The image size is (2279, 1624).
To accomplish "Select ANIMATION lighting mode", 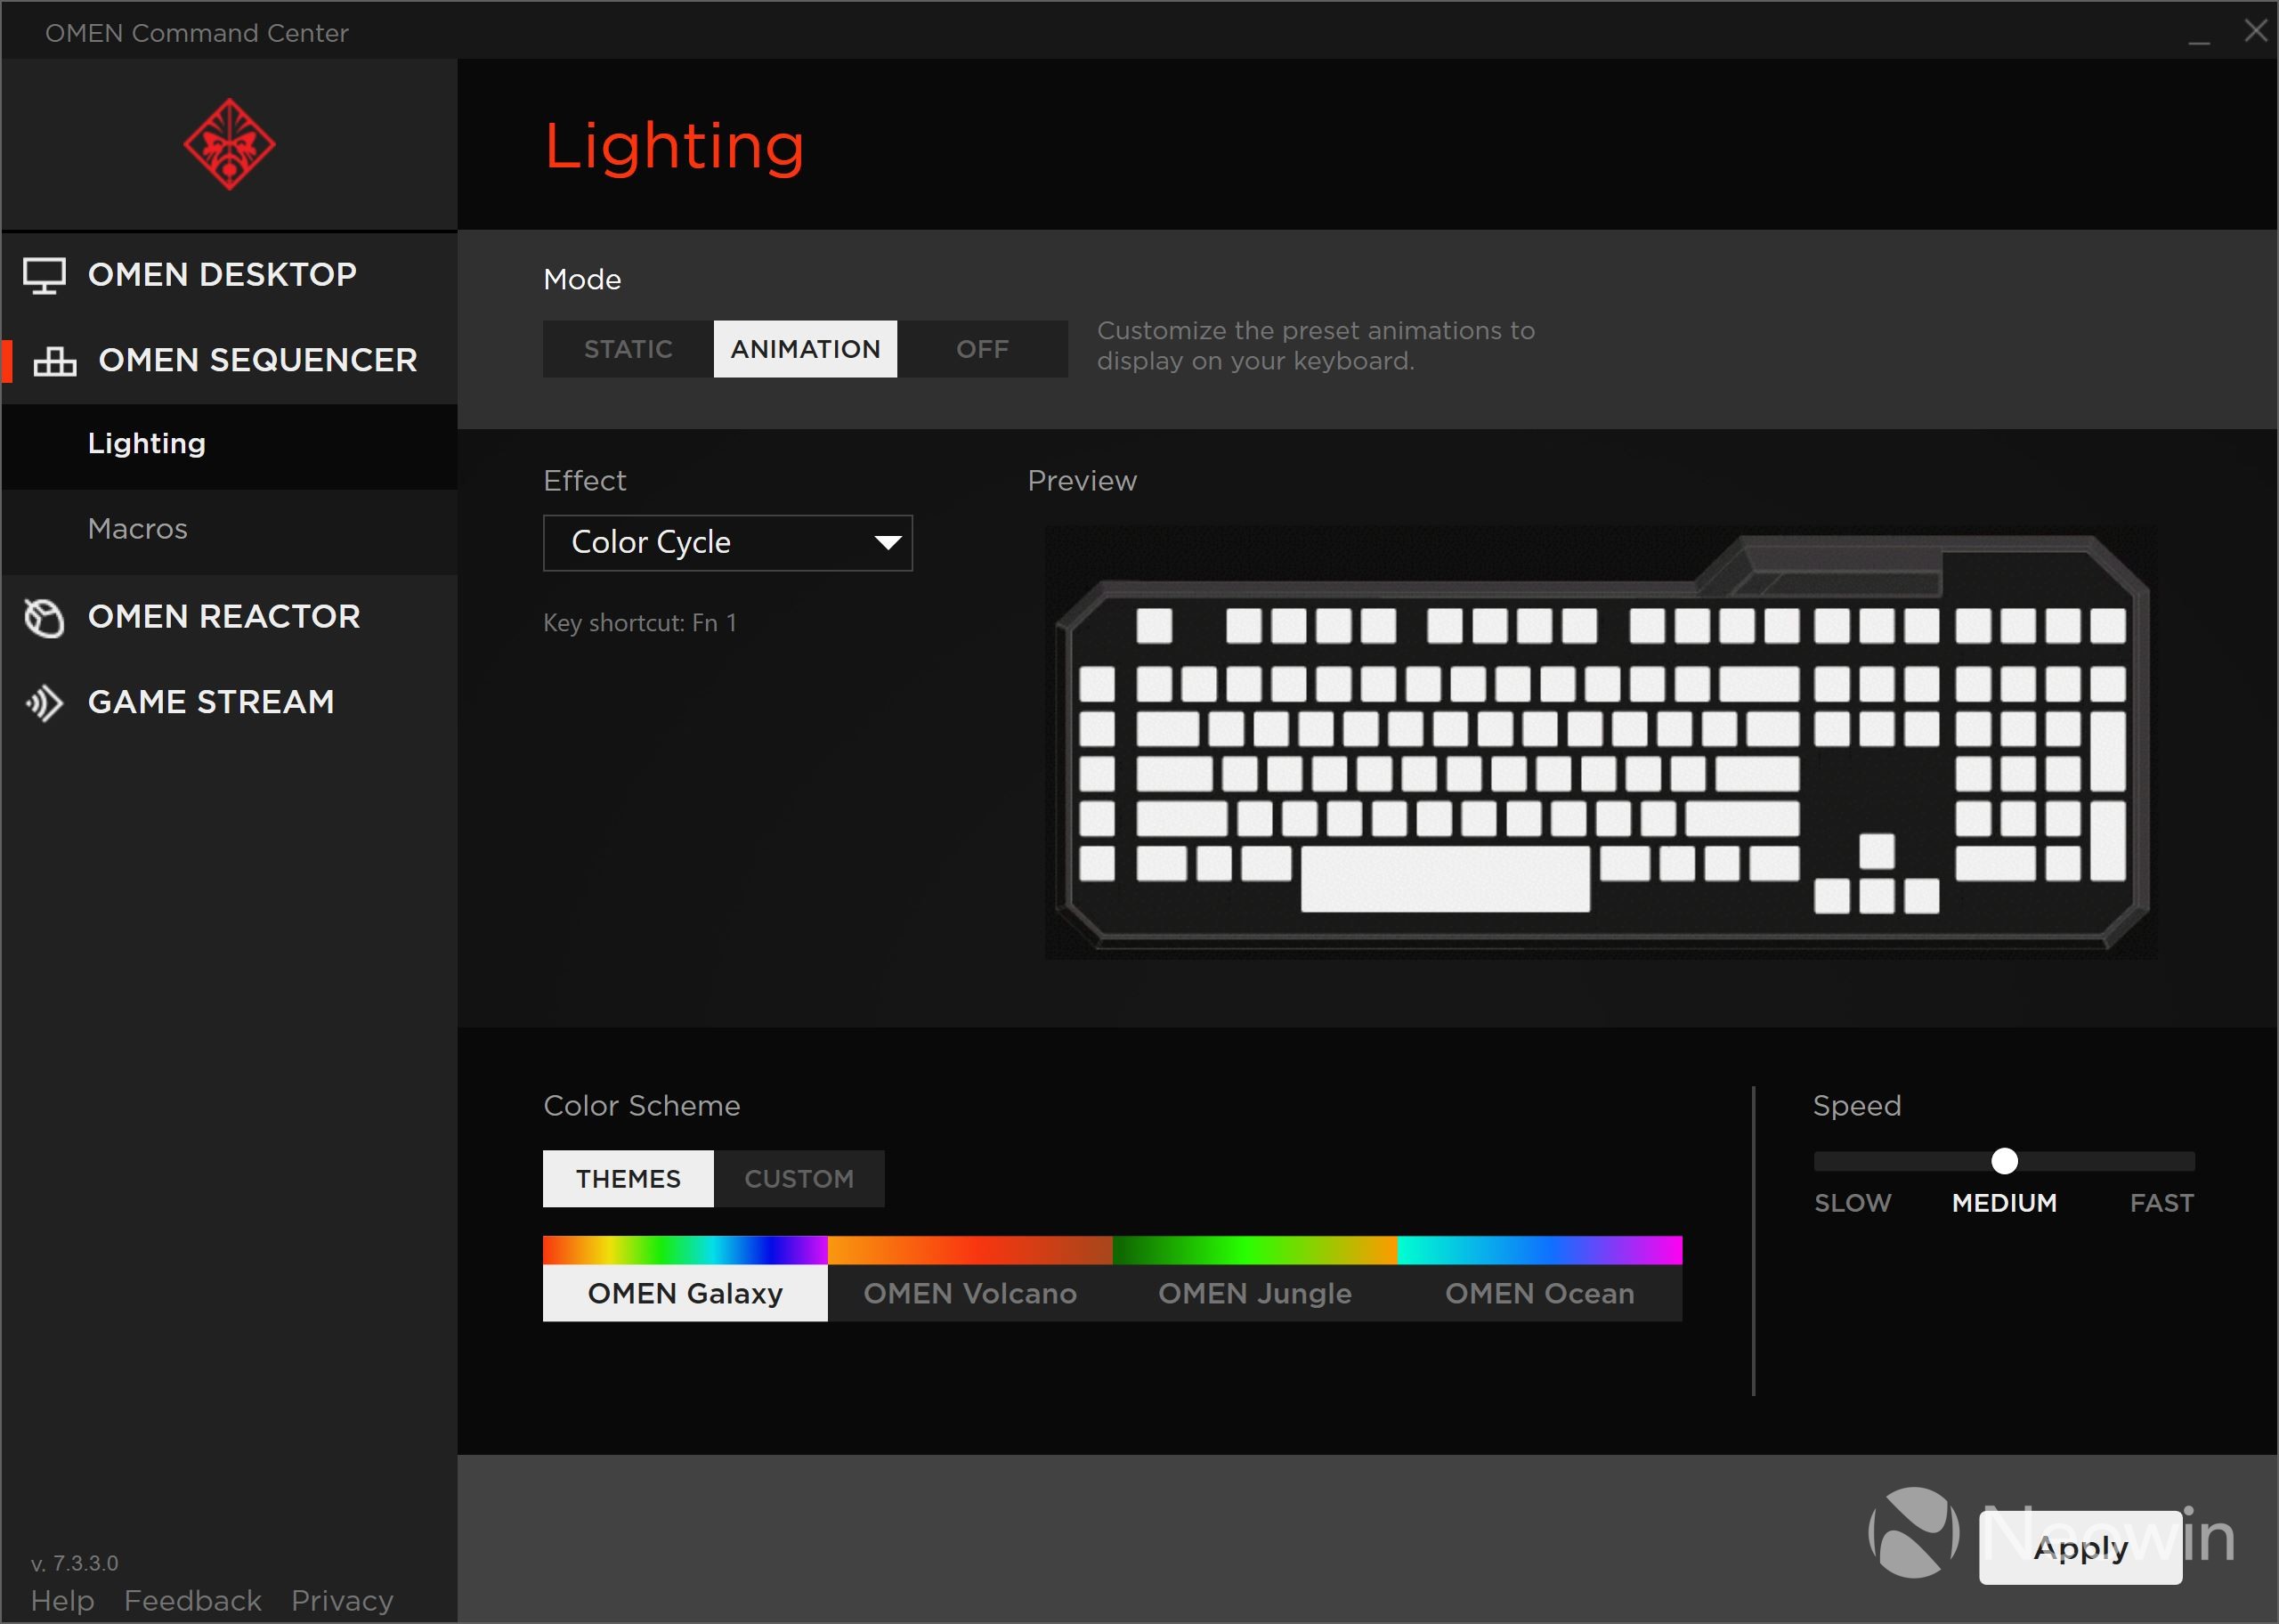I will coord(805,349).
